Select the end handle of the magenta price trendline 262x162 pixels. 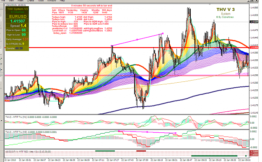pos(163,33)
